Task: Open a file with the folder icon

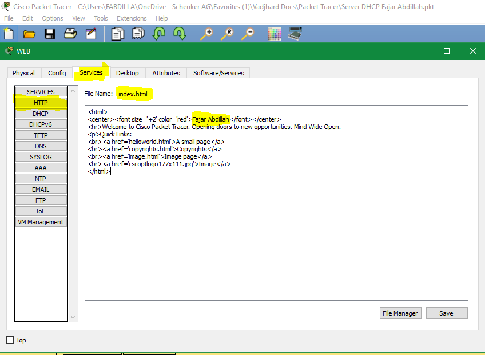Action: click(29, 34)
